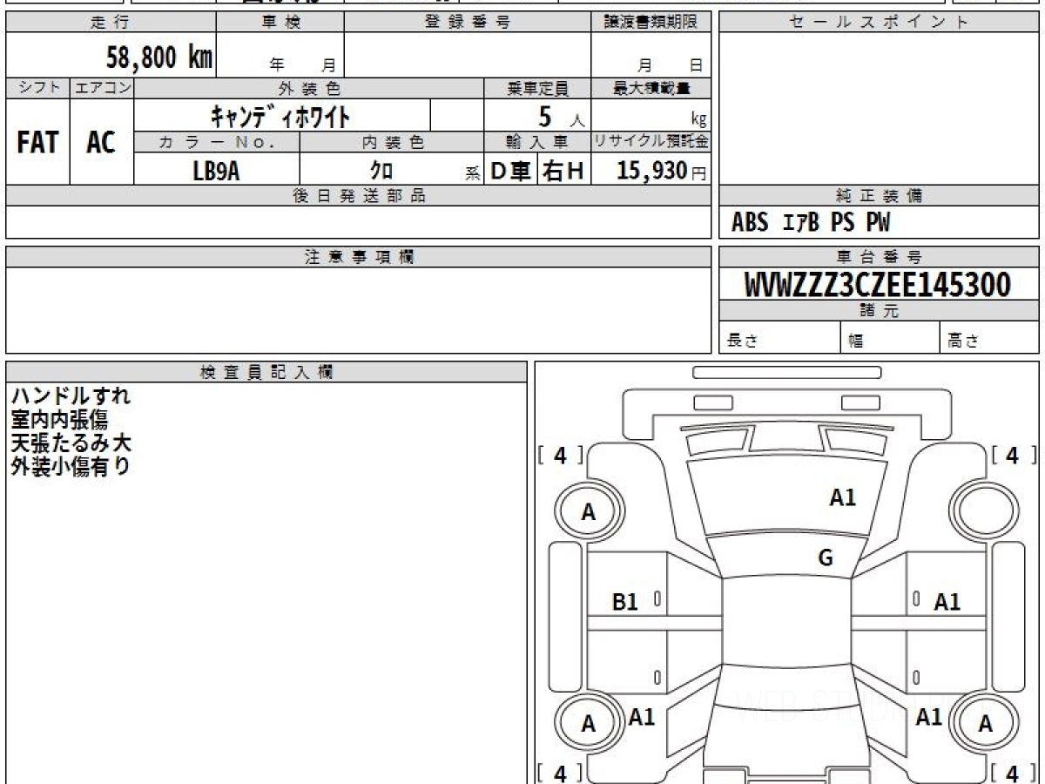Select the AC air-conditioner value
1045x784 pixels.
[x=101, y=142]
